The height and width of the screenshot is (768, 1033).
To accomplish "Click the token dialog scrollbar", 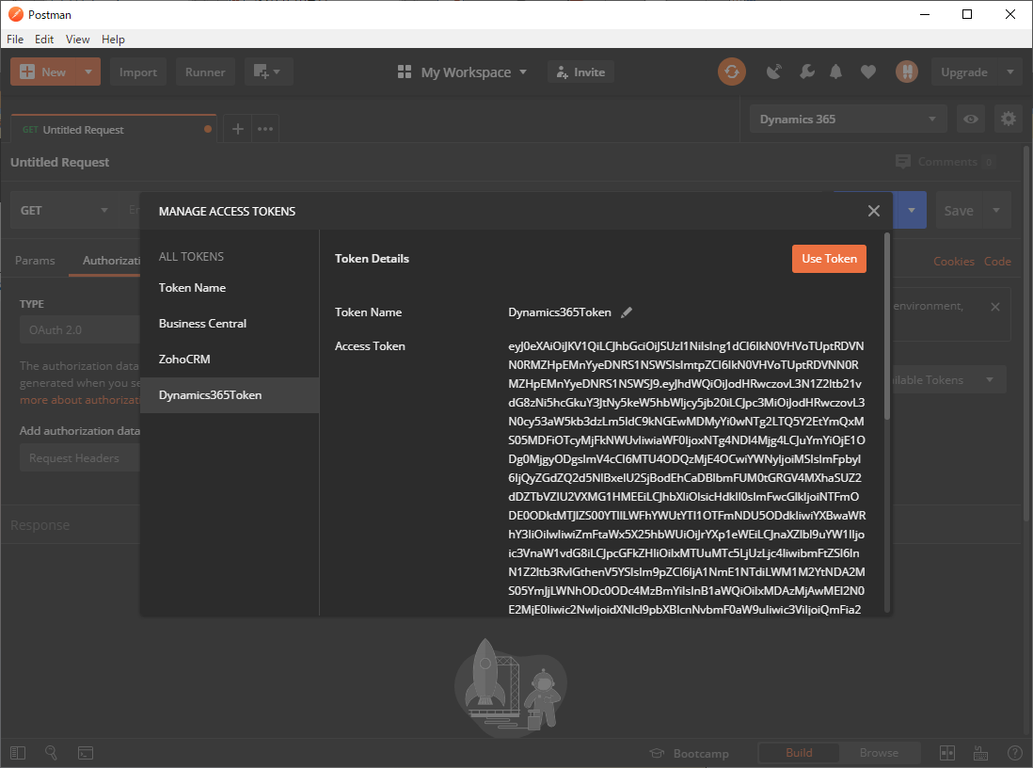I will (887, 327).
